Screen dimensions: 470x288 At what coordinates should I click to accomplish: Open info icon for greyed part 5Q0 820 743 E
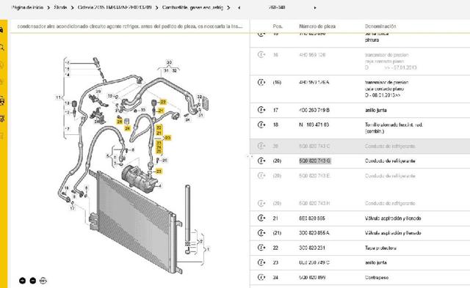(261, 176)
